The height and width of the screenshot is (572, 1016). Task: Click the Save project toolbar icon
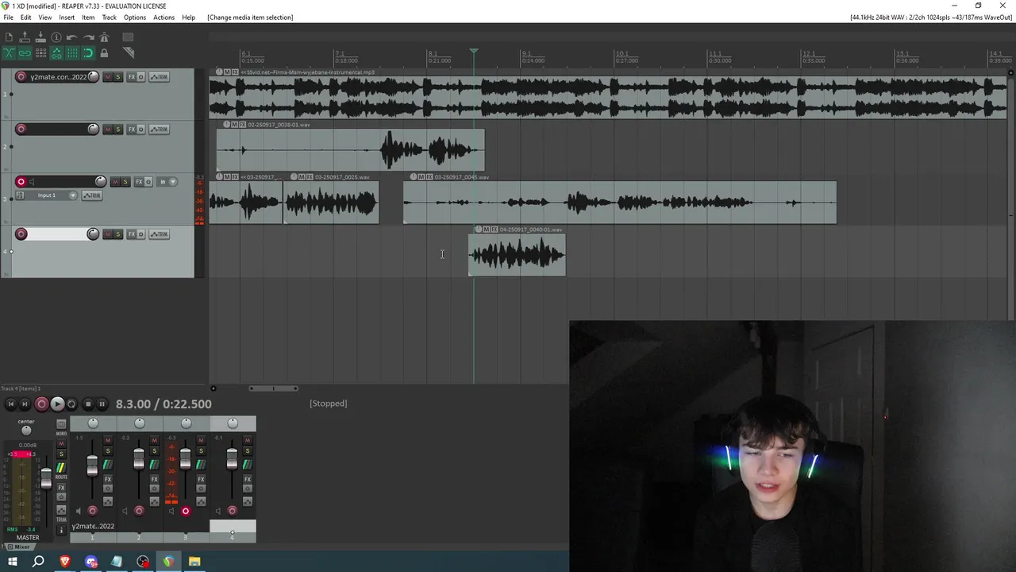click(x=40, y=37)
